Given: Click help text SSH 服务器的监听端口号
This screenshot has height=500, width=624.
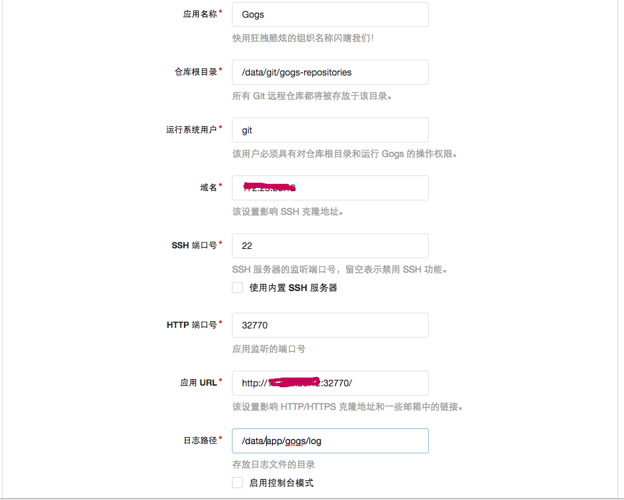Looking at the screenshot, I should coord(283,269).
